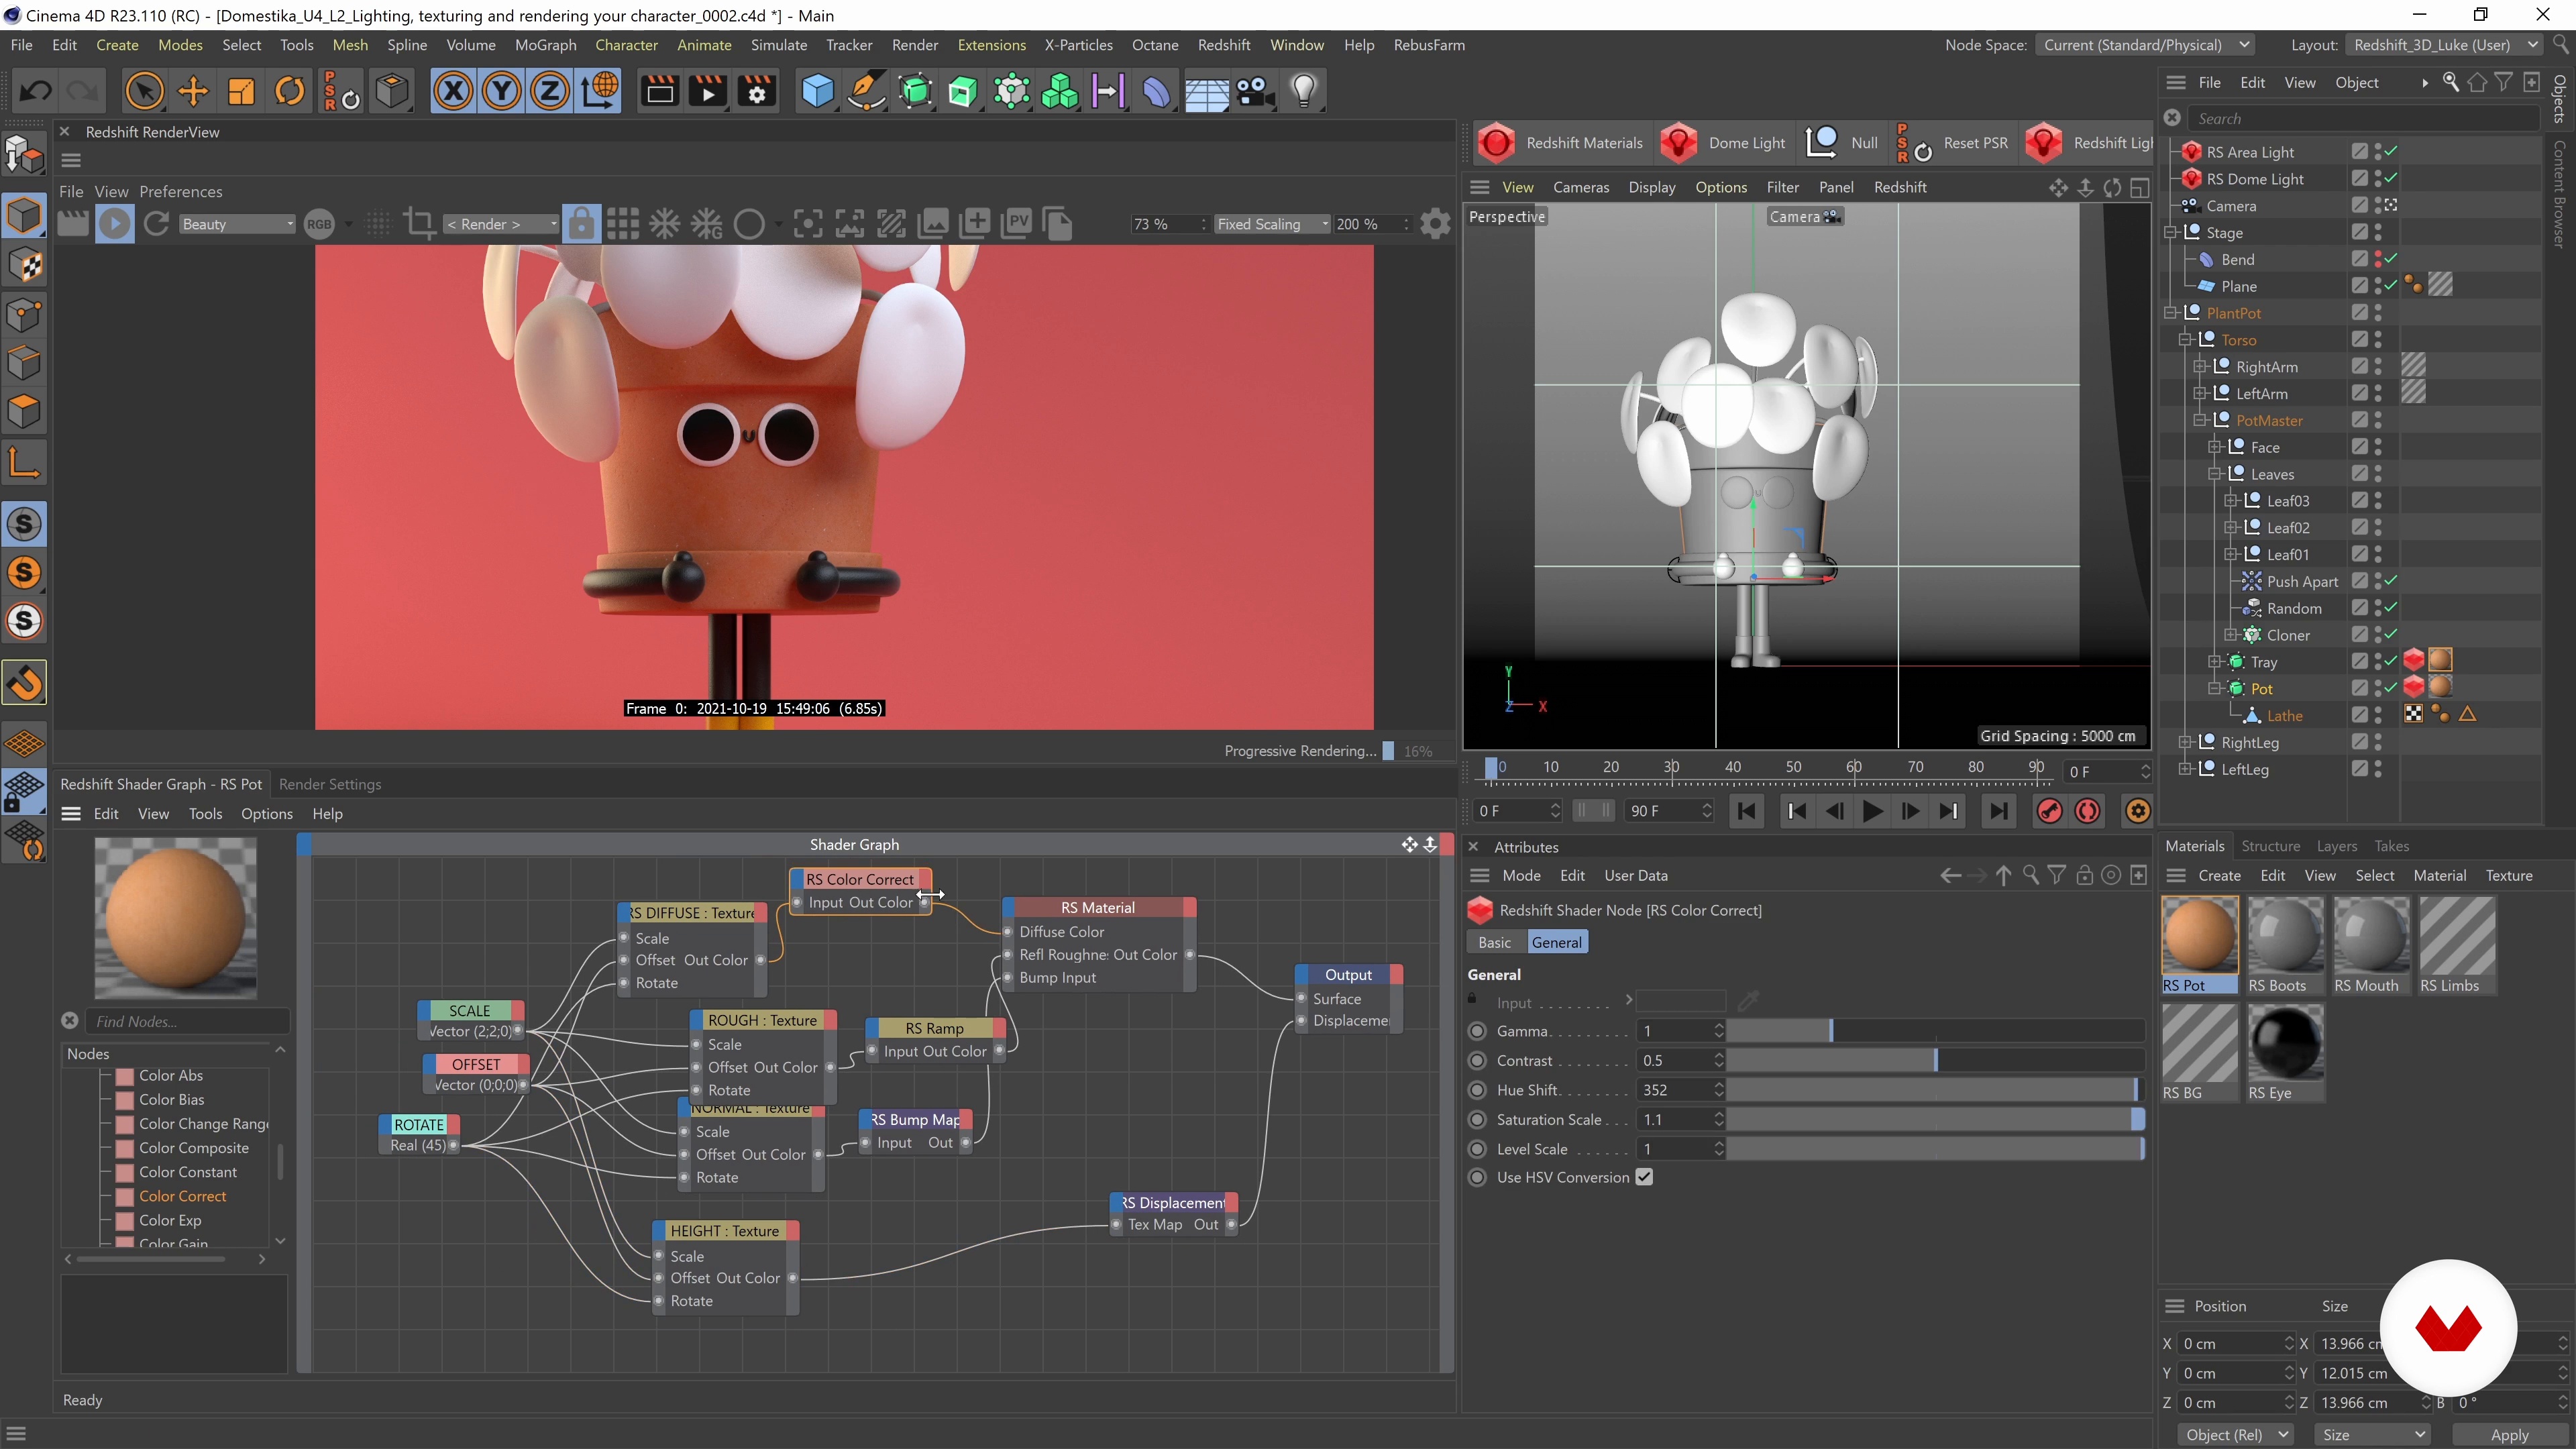This screenshot has width=2576, height=1449.
Task: Adjust the Gamma slider
Action: [x=1935, y=1031]
